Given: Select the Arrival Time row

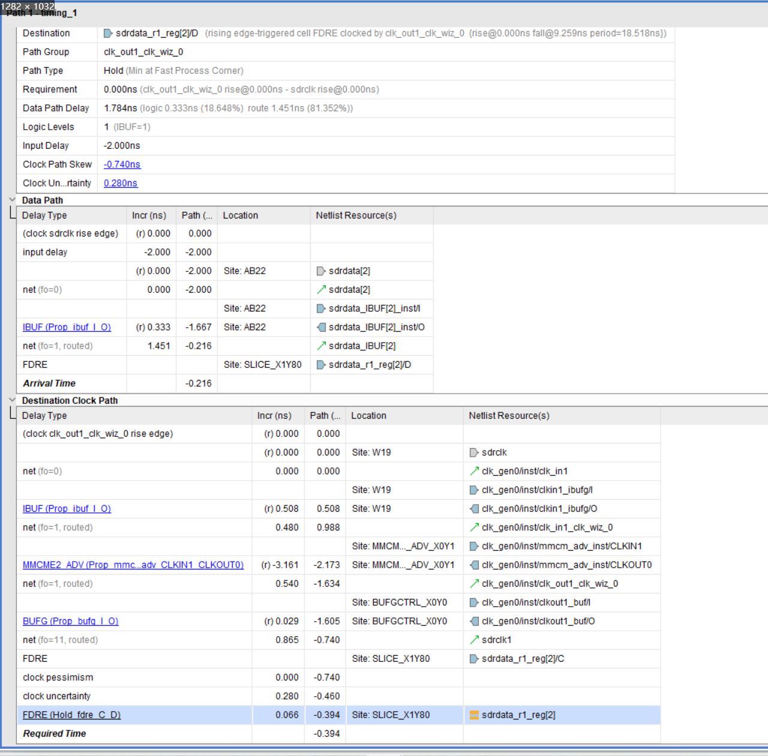Looking at the screenshot, I should [x=225, y=383].
